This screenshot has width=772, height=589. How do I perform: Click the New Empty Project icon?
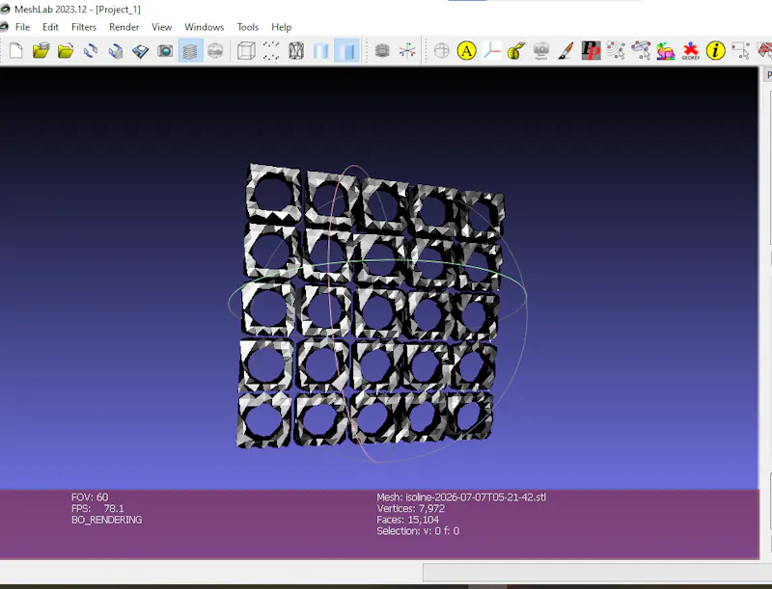point(15,51)
